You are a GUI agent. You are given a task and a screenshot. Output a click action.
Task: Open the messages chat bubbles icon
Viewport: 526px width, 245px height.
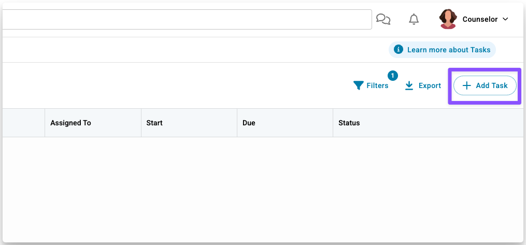[x=383, y=20]
